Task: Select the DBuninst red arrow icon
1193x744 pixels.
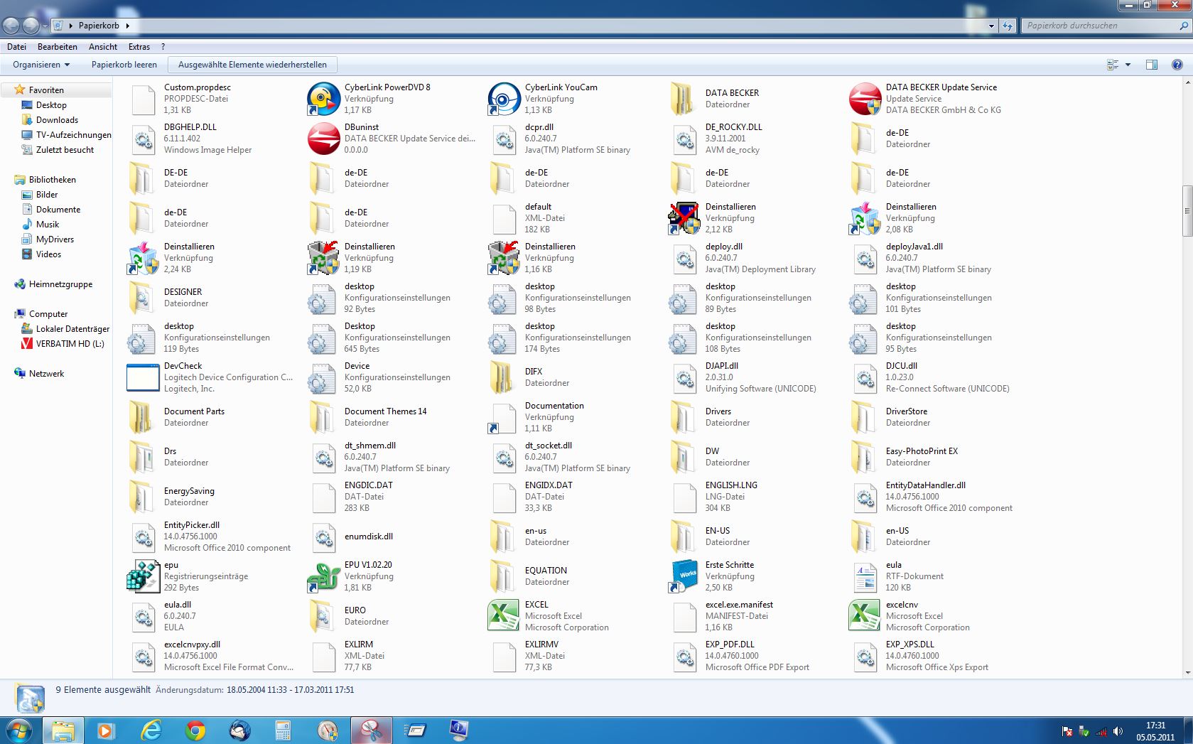Action: 323,139
